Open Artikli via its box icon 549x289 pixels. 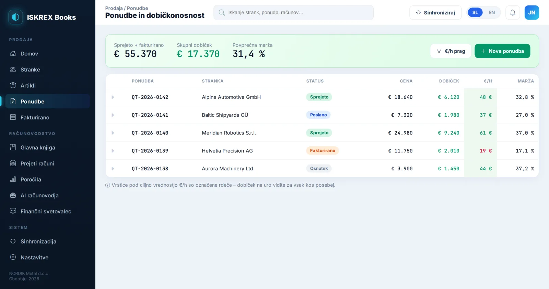(x=13, y=85)
